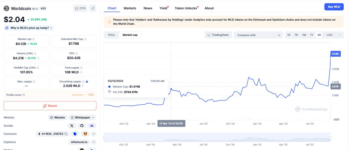Open the GitHub social link
Screen dimensions: 349x150
82,126
